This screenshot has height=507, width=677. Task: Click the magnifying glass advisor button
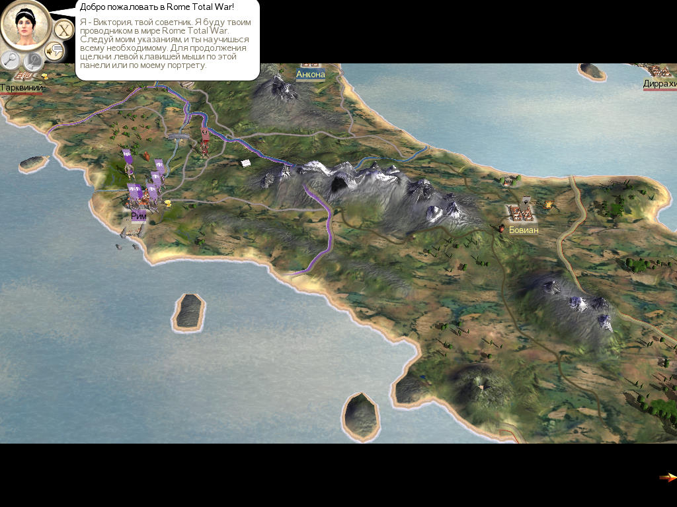click(x=11, y=59)
